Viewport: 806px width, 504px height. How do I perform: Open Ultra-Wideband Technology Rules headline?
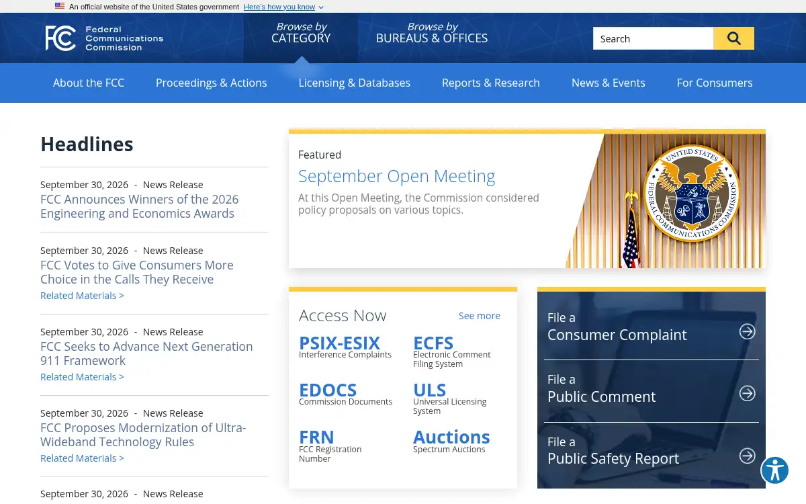pyautogui.click(x=143, y=435)
